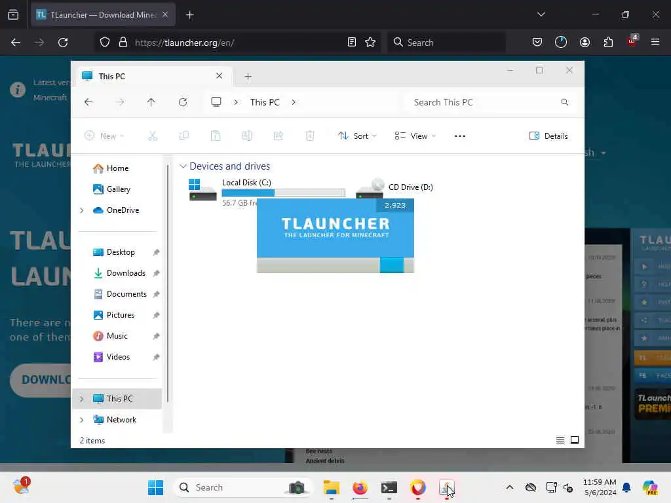
Task: Open the New dropdown menu
Action: coord(104,136)
